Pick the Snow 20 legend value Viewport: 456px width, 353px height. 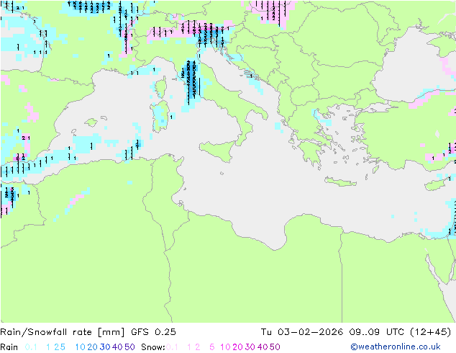pos(237,347)
